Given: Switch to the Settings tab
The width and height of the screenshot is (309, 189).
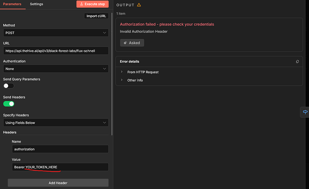Looking at the screenshot, I should click(36, 4).
